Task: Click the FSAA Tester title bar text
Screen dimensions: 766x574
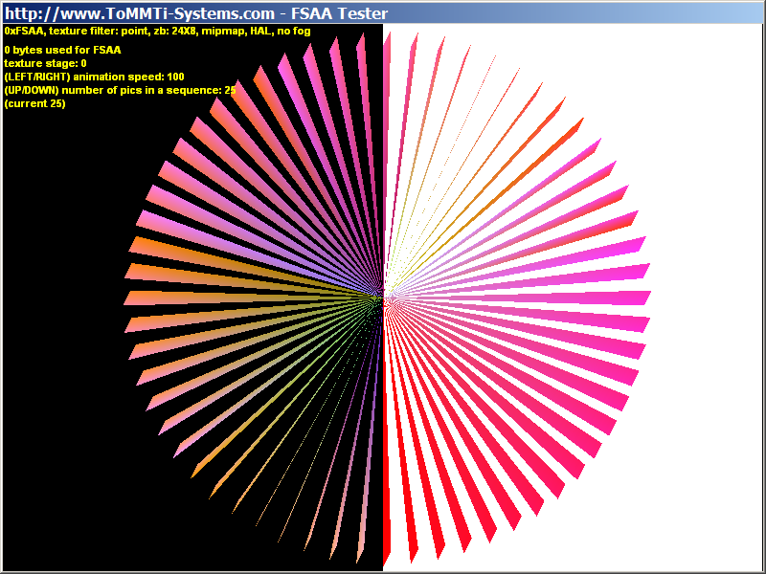Action: [196, 13]
